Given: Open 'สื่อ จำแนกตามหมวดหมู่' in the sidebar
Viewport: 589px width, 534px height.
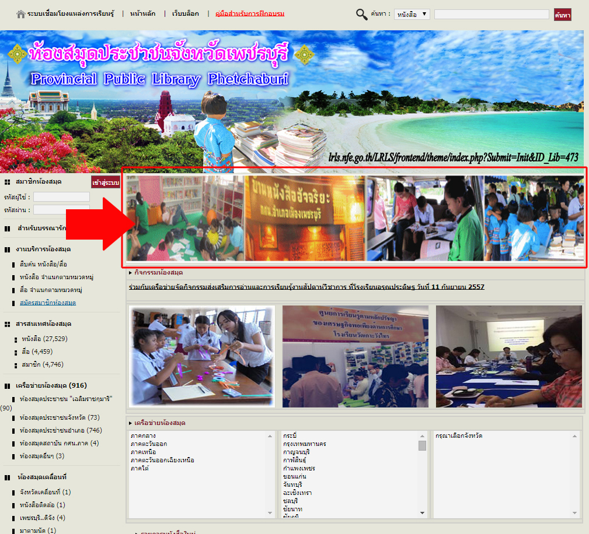Looking at the screenshot, I should tap(51, 290).
